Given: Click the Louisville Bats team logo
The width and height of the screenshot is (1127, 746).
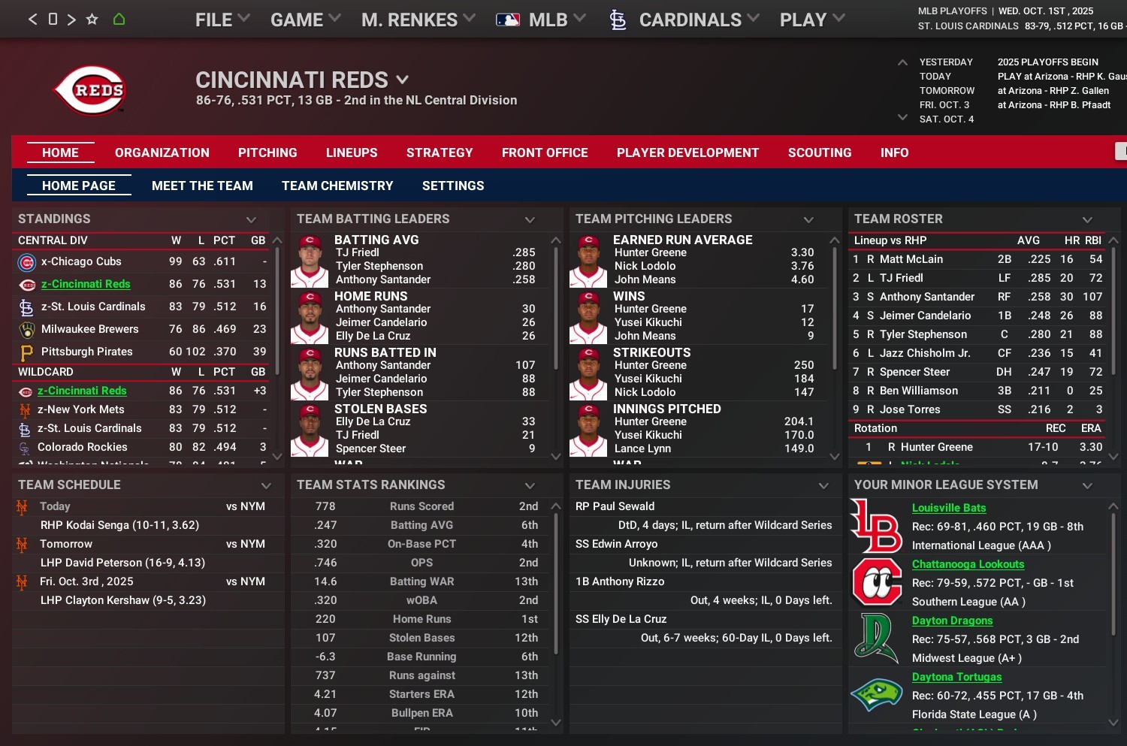Looking at the screenshot, I should click(876, 526).
